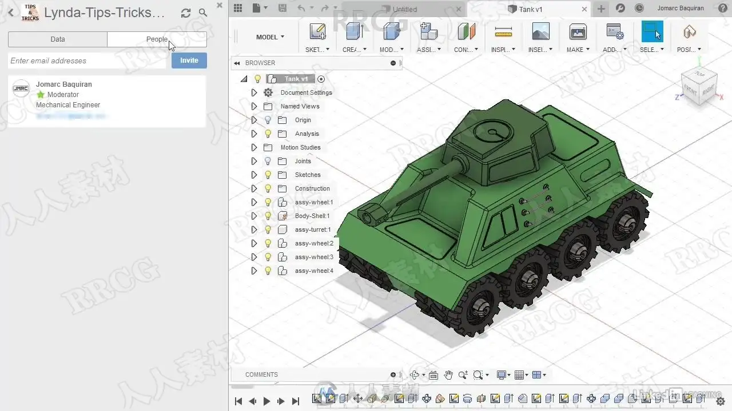Hide the Sketches folder via lightbulb
The width and height of the screenshot is (732, 411).
click(x=268, y=175)
